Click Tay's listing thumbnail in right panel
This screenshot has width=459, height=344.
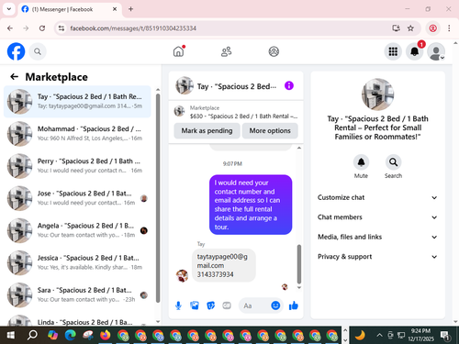(377, 94)
